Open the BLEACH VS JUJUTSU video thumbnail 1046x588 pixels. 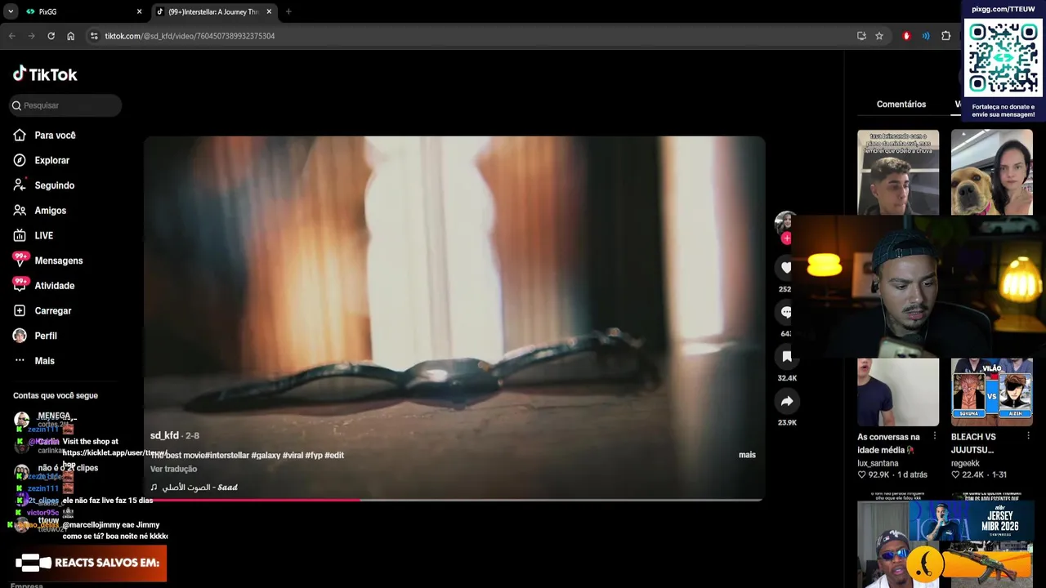[991, 392]
